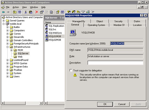Screen dimensions: 149x110
Task: Switch to the Operating System tab
Action: tap(96, 25)
